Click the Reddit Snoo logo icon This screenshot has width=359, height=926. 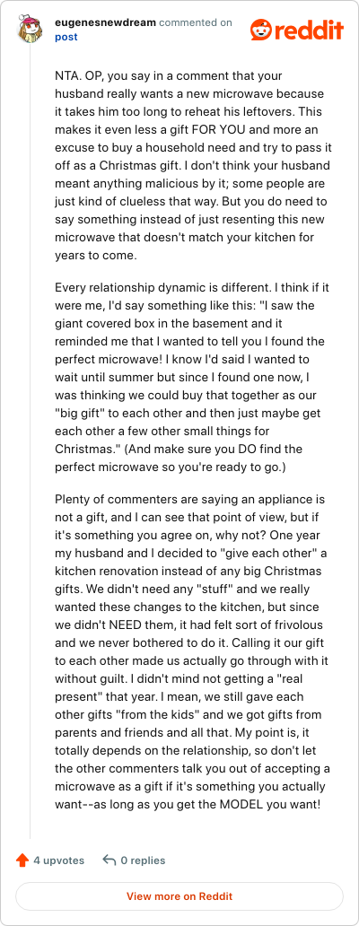(259, 29)
